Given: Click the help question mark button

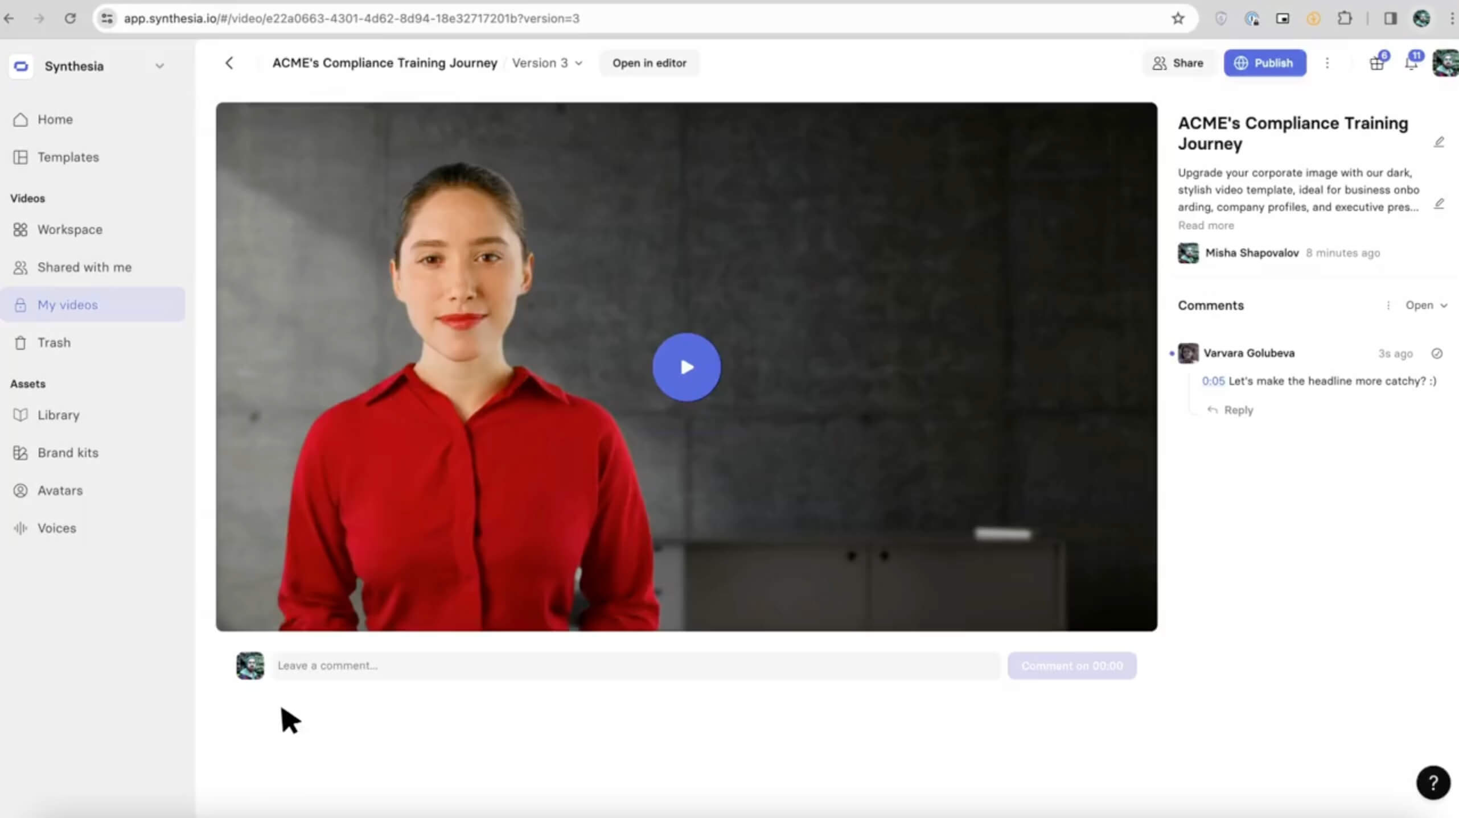Looking at the screenshot, I should [1433, 783].
